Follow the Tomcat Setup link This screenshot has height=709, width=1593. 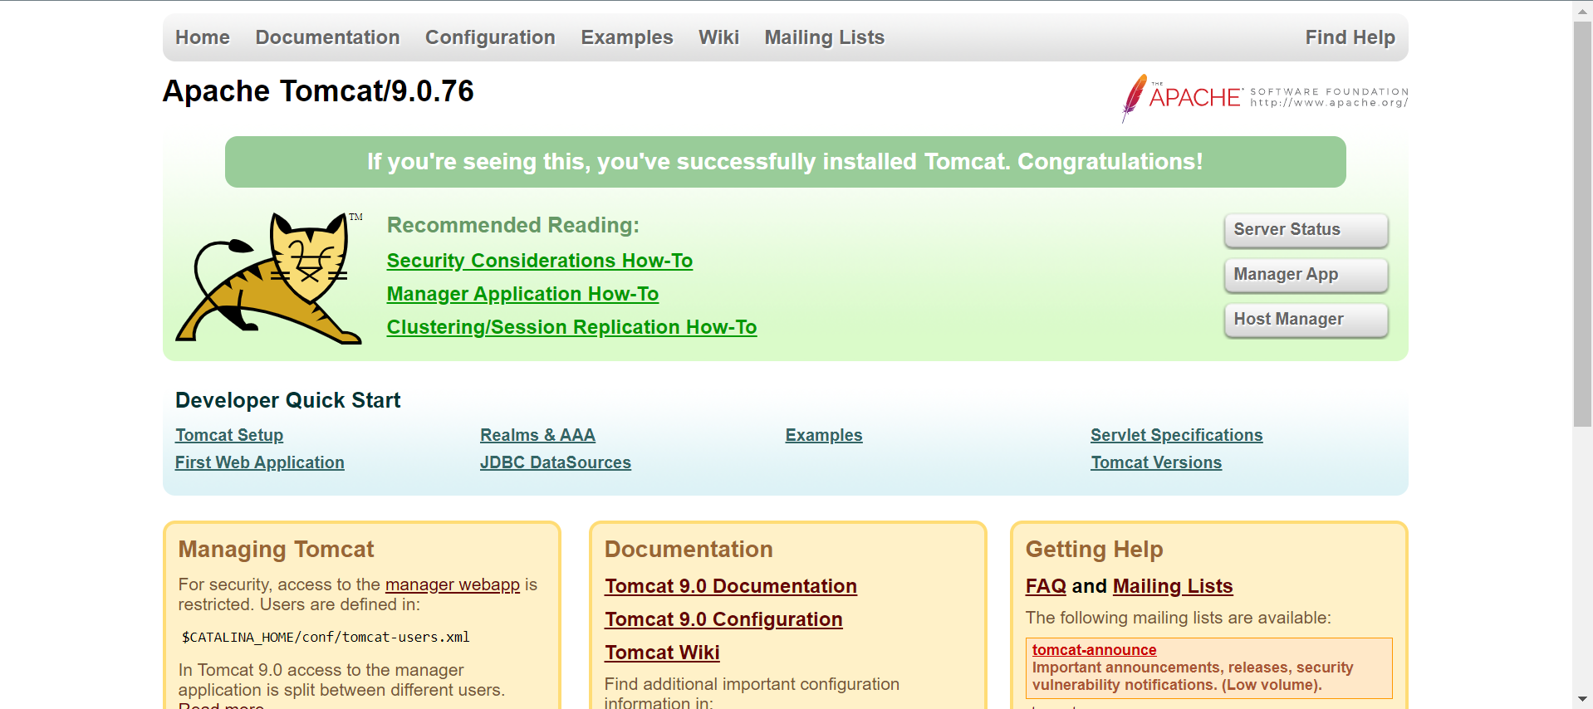click(x=229, y=435)
